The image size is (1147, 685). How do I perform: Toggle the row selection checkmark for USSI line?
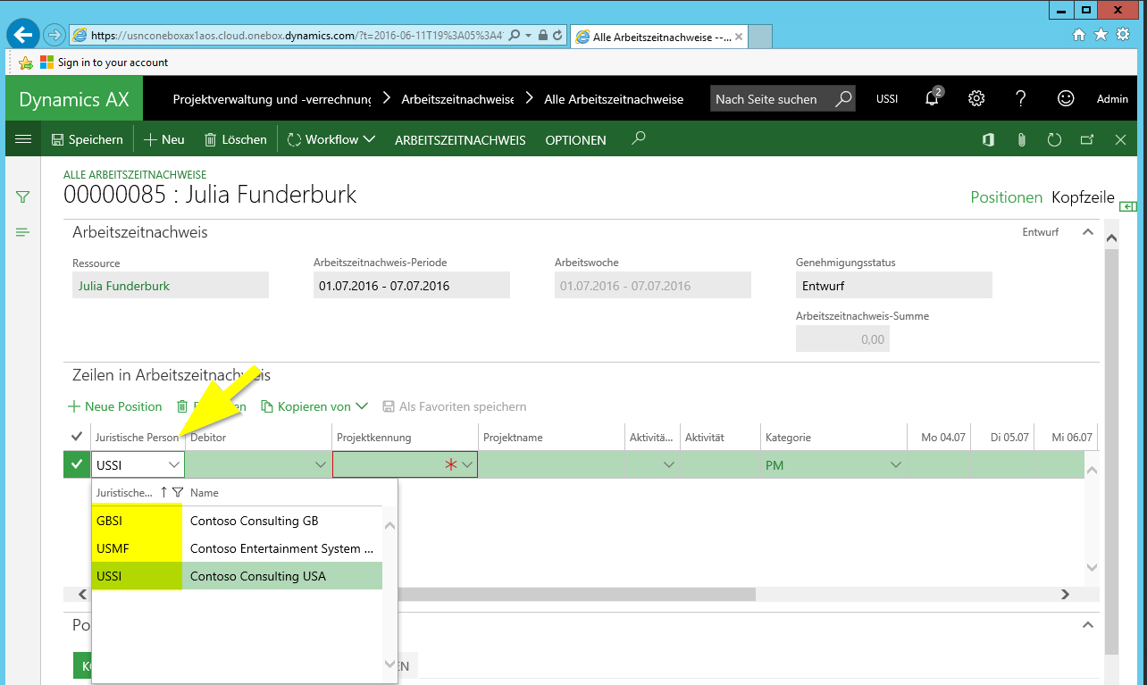point(77,464)
